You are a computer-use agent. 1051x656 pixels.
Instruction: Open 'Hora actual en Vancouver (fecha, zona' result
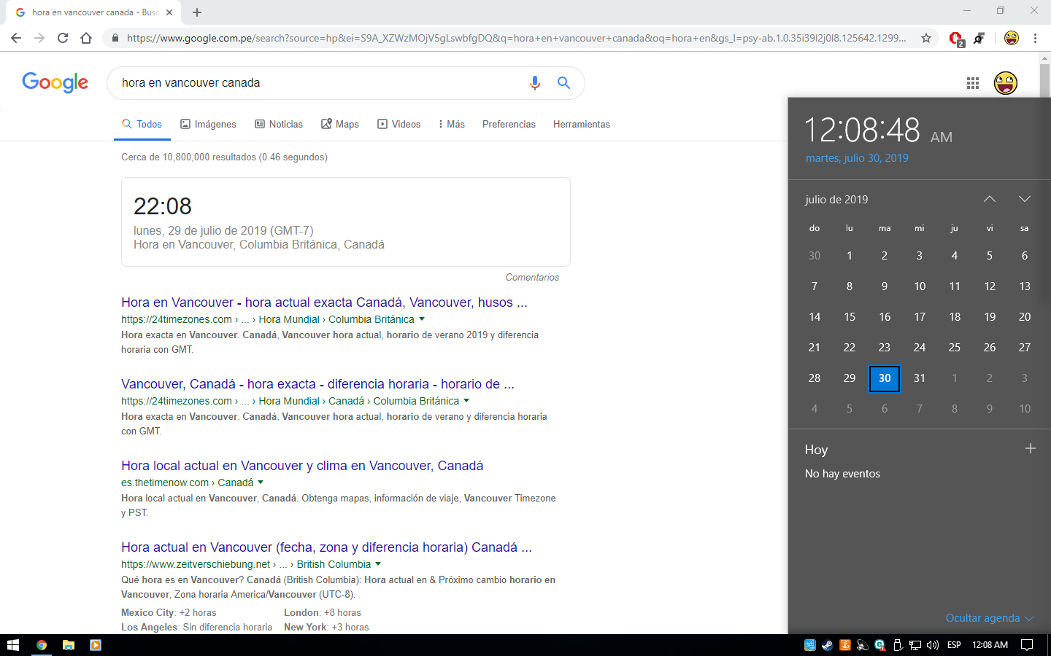326,547
